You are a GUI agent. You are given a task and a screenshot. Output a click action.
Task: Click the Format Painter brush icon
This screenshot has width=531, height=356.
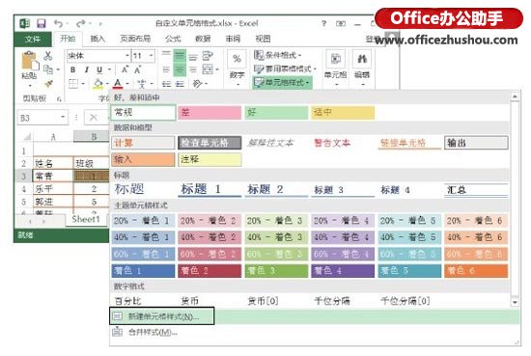tap(49, 84)
